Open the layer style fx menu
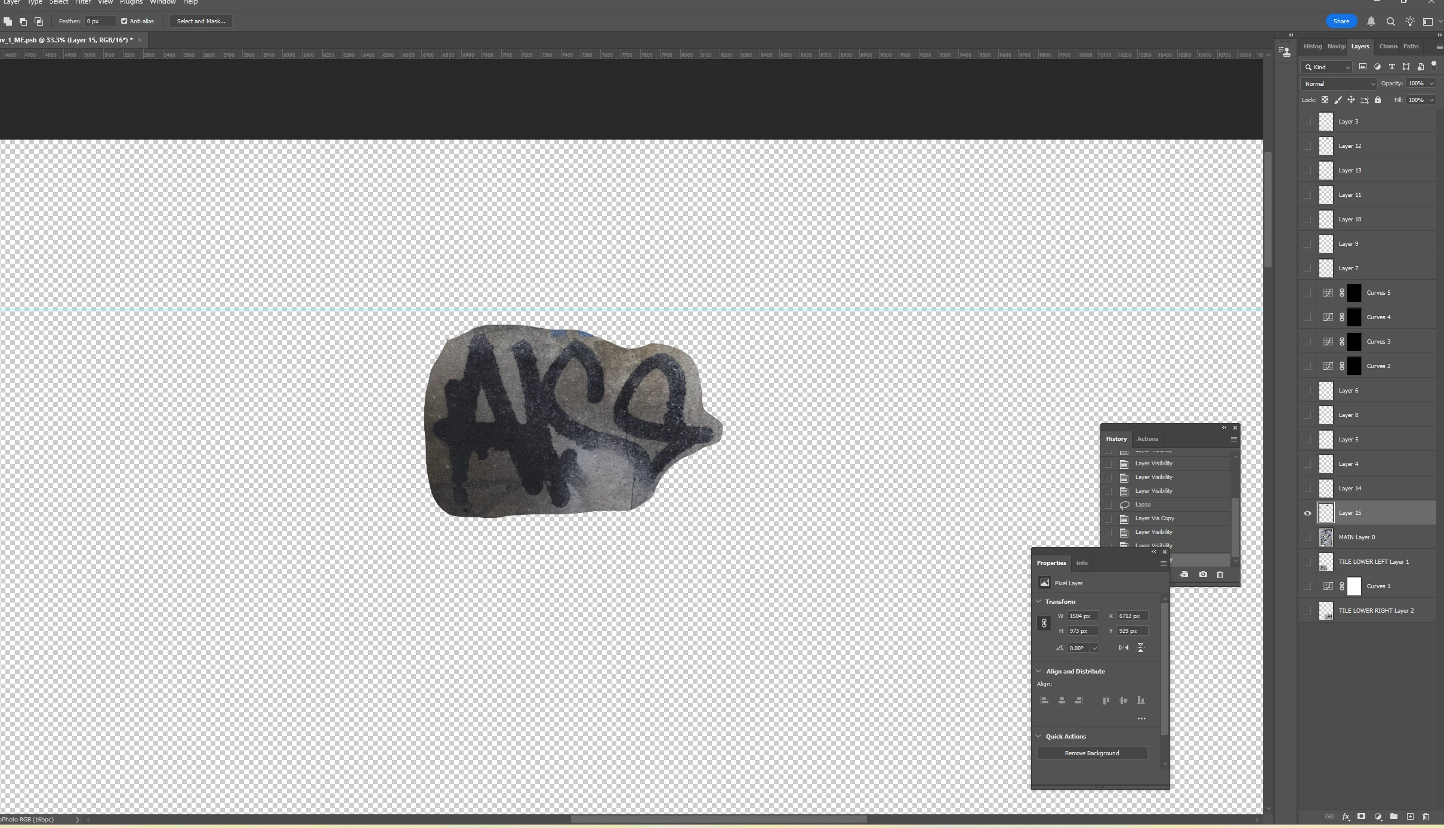This screenshot has width=1444, height=828. pyautogui.click(x=1346, y=817)
